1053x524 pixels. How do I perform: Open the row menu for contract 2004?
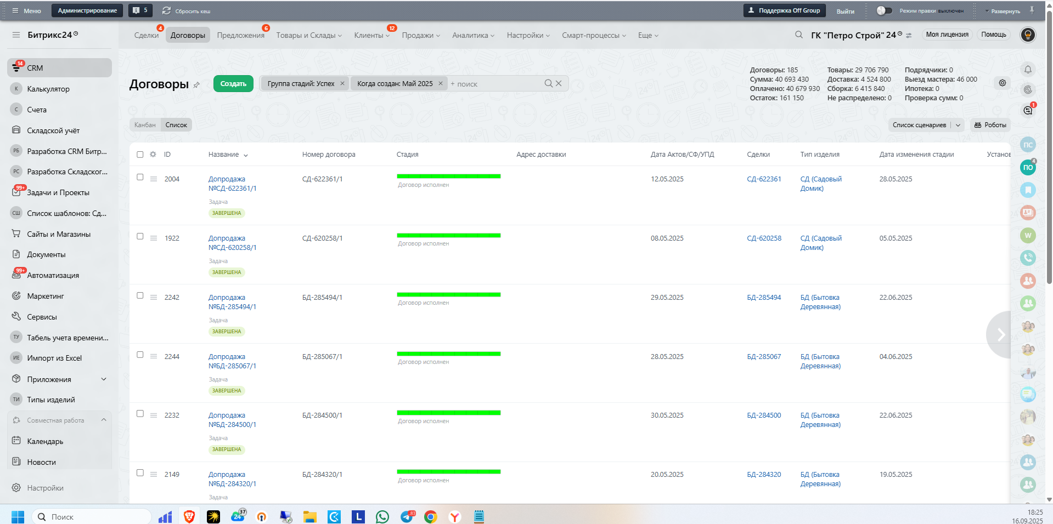(154, 179)
